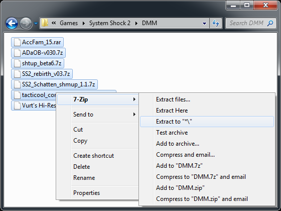
Task: Go back with the blue Back arrow
Action: [x=12, y=23]
